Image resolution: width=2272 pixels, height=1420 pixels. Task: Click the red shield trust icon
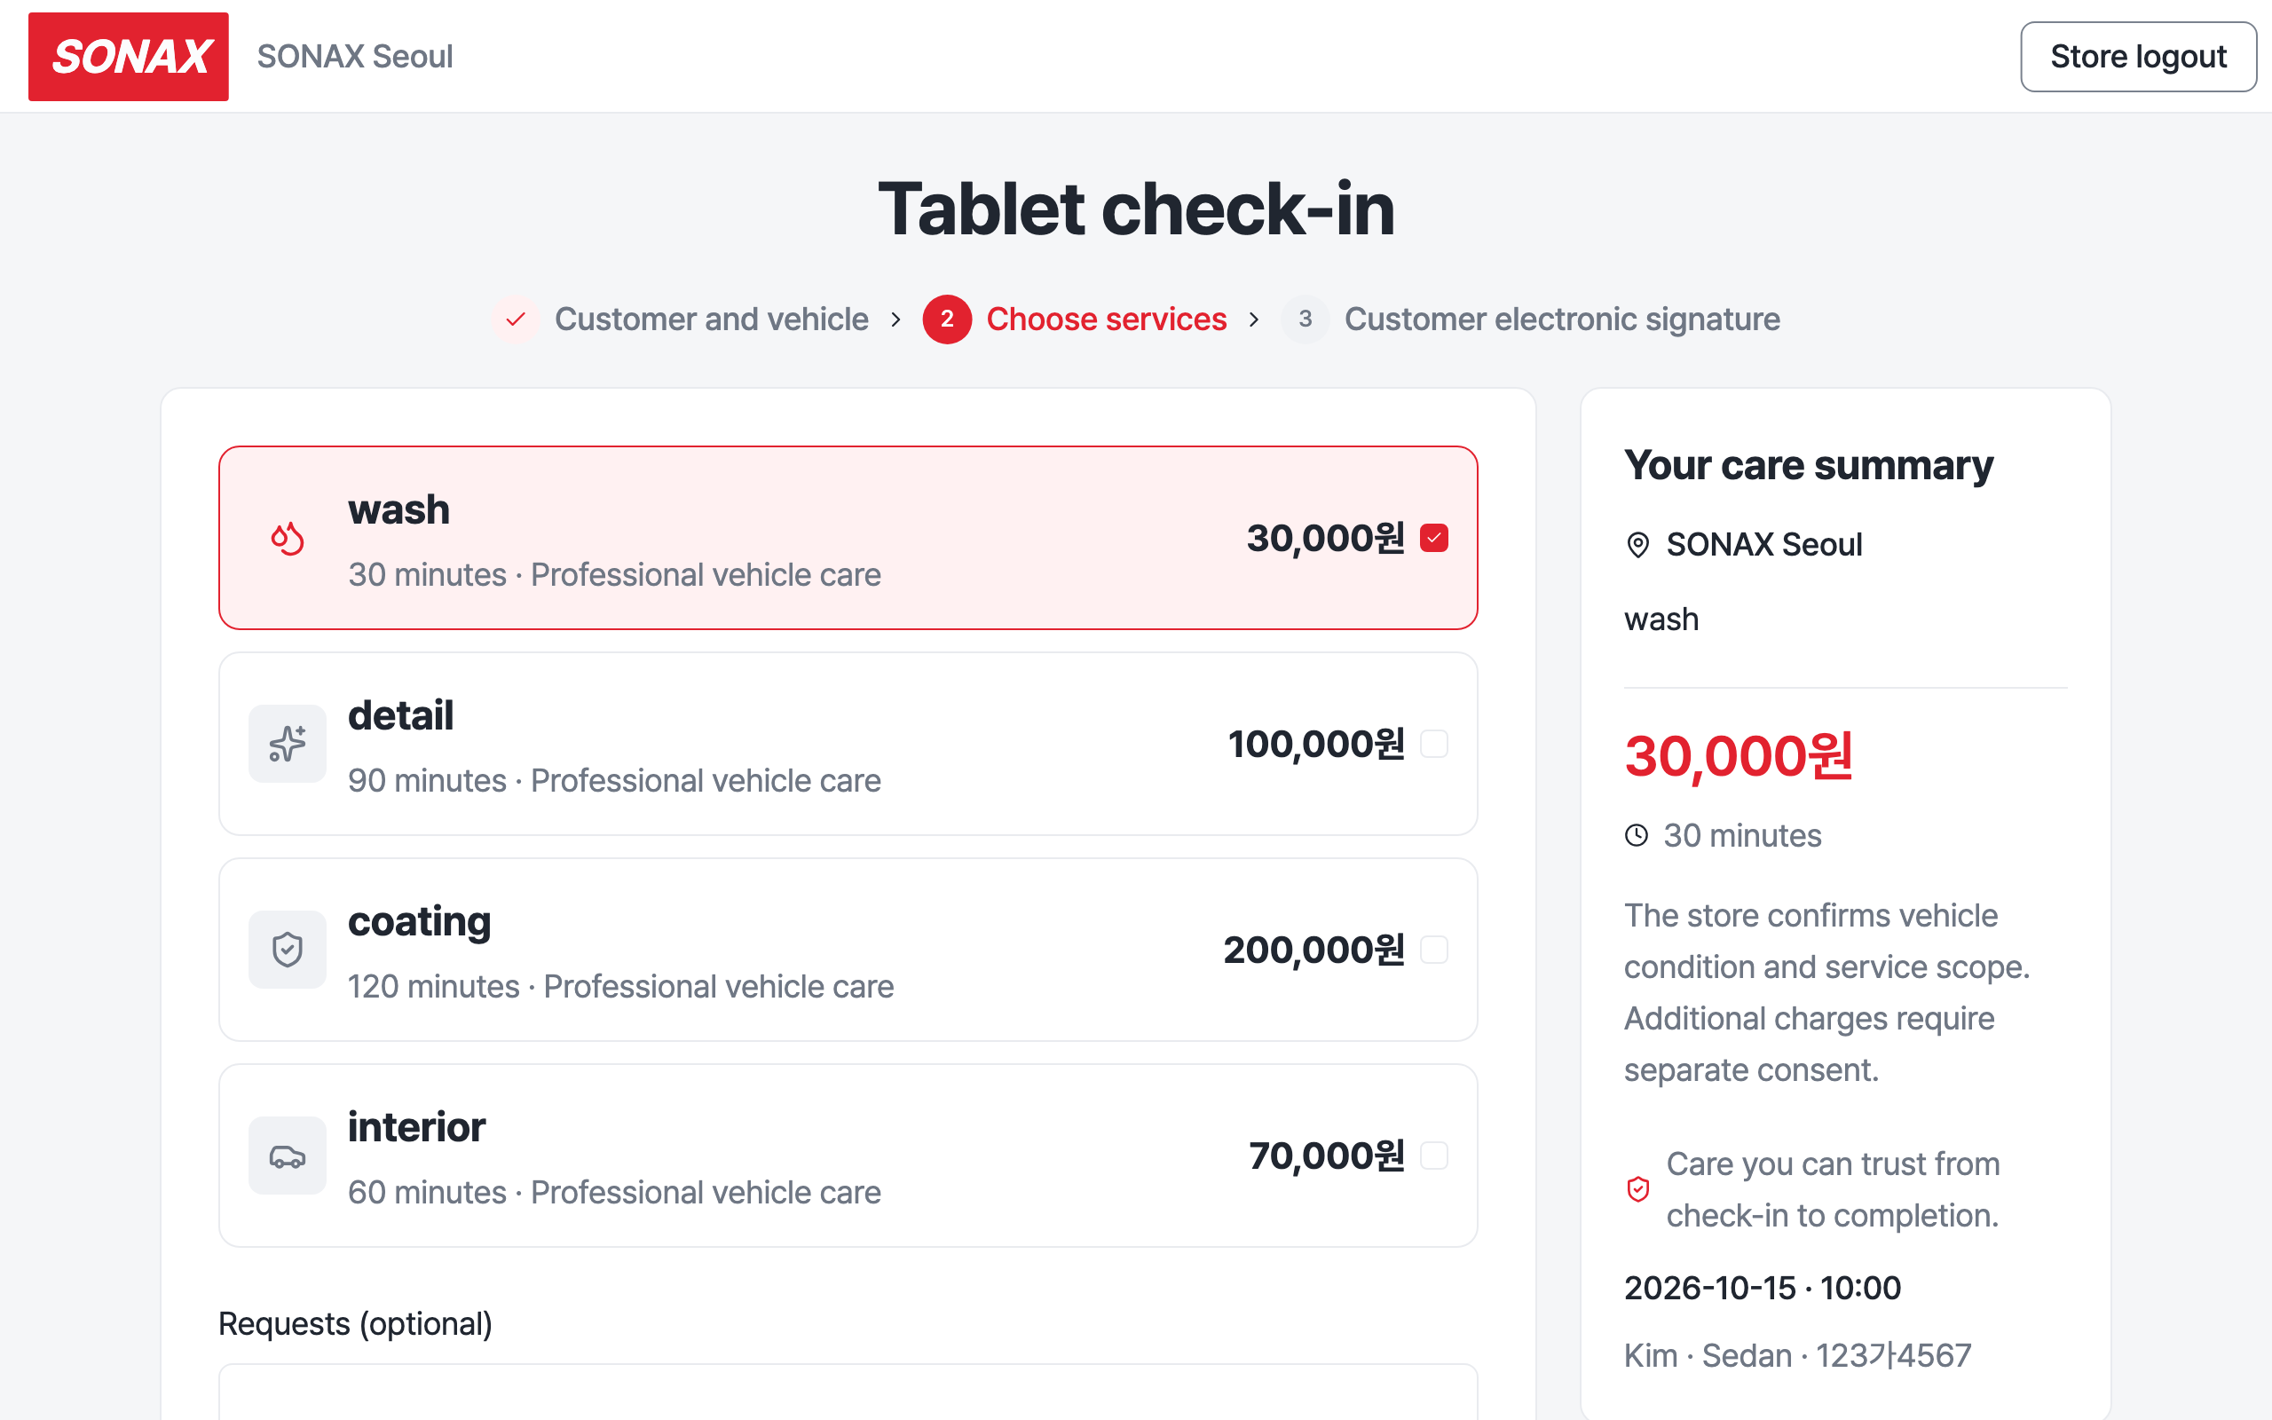pos(1637,1189)
